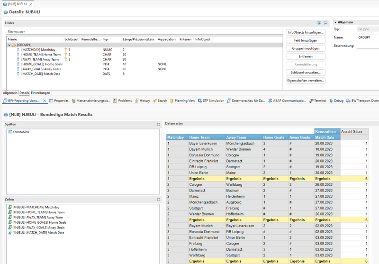379x264 pixels.
Task: Switch to the Problems view tab
Action: point(125,101)
